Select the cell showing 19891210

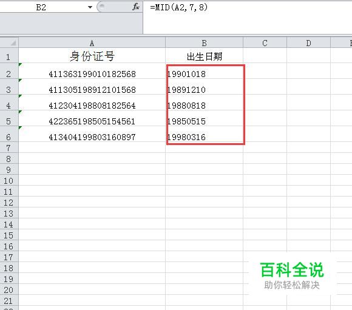[x=204, y=87]
